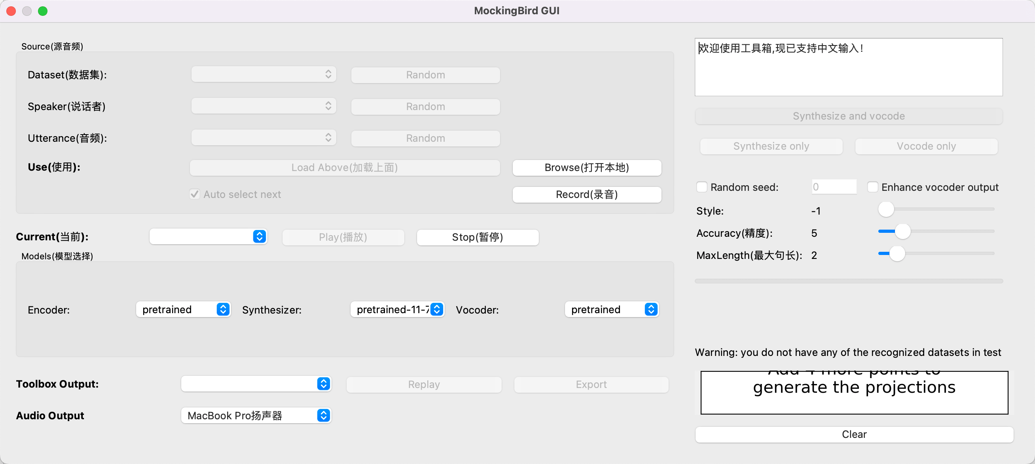
Task: Uncheck Auto select next
Action: click(195, 194)
